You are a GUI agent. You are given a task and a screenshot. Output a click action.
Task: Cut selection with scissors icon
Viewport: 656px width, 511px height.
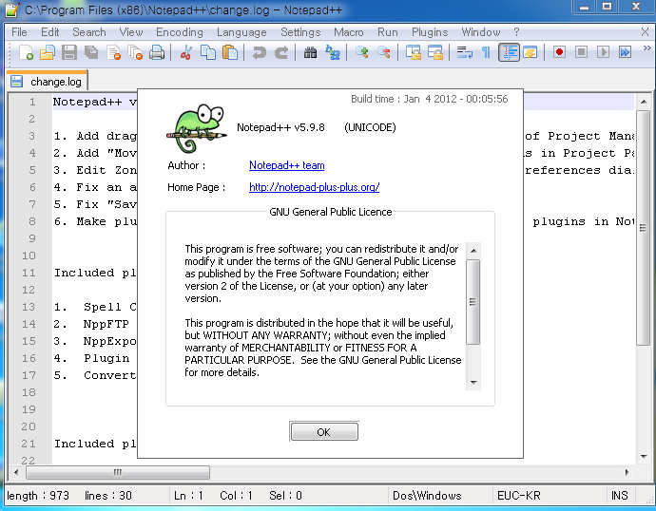[x=185, y=52]
